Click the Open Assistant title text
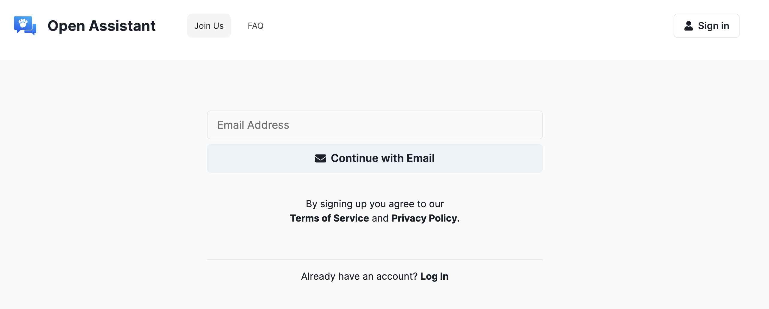The height and width of the screenshot is (309, 769). point(101,26)
